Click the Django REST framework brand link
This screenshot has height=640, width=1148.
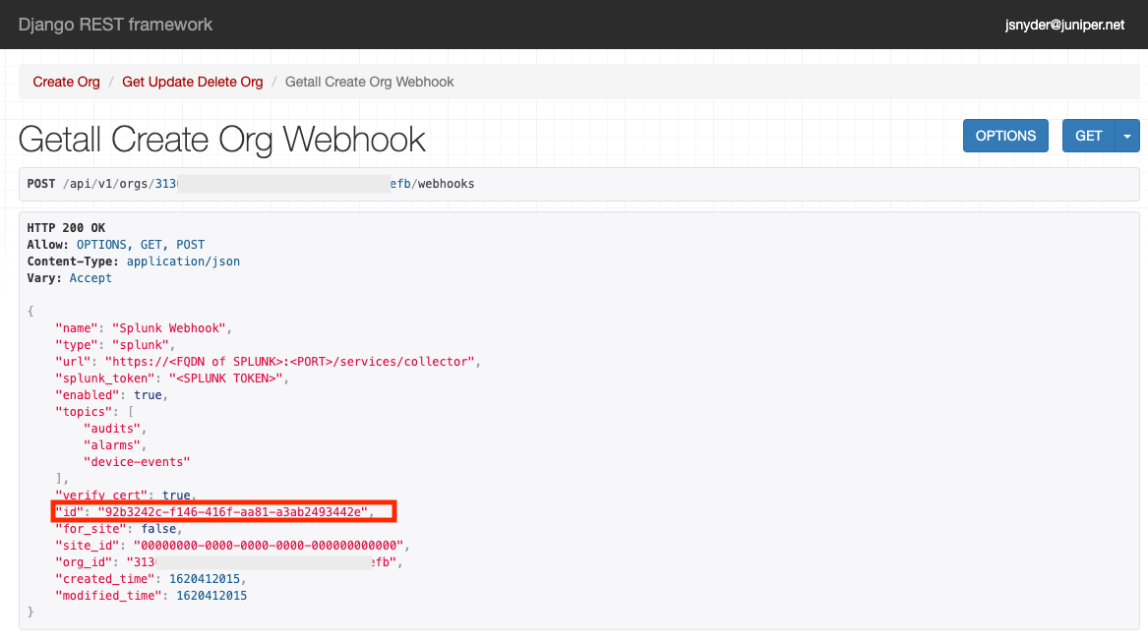(x=115, y=25)
